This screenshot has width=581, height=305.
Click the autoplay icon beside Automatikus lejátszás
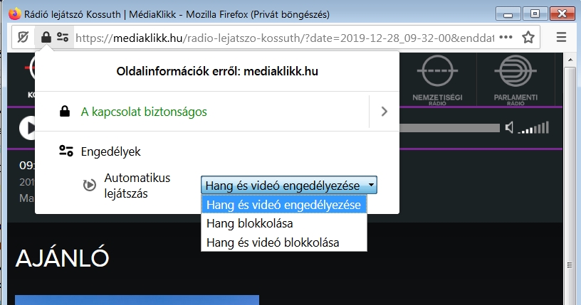89,185
